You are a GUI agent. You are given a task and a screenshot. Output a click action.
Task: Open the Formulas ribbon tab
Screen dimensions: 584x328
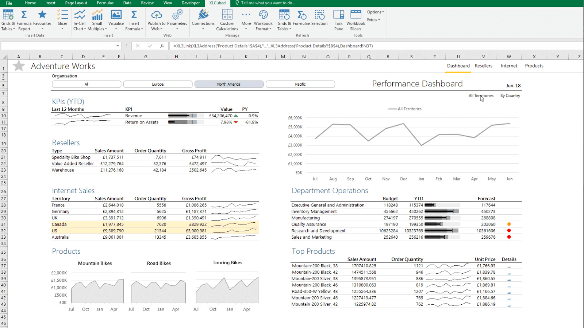105,3
